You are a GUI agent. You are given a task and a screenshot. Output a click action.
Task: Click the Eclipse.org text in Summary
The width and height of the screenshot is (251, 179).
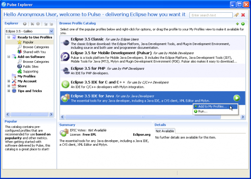click(141, 134)
